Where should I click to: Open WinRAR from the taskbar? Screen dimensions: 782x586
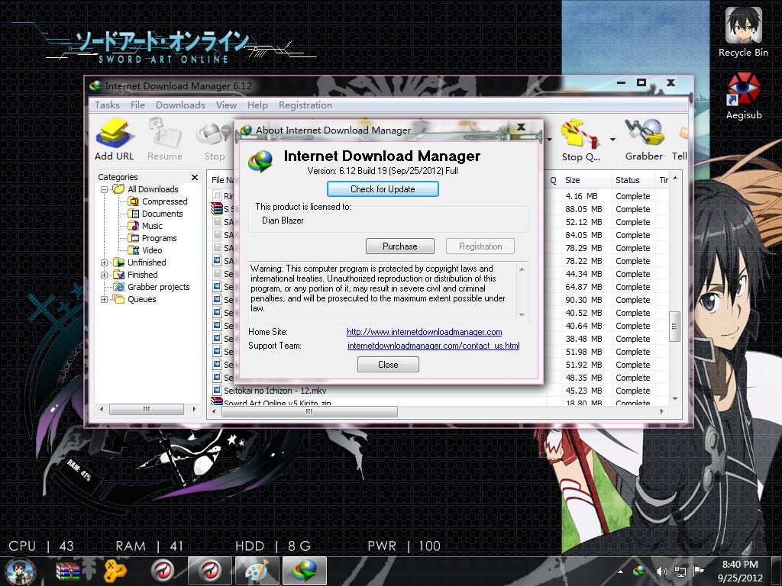[x=68, y=571]
